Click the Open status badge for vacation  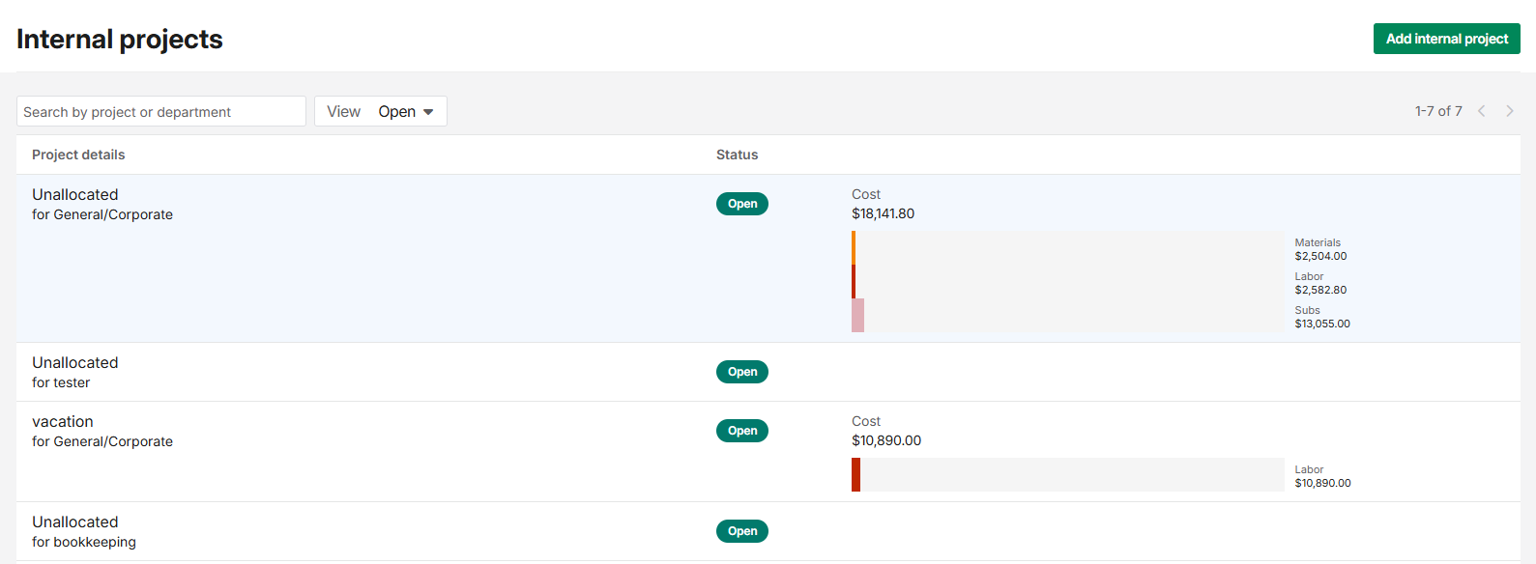click(742, 431)
